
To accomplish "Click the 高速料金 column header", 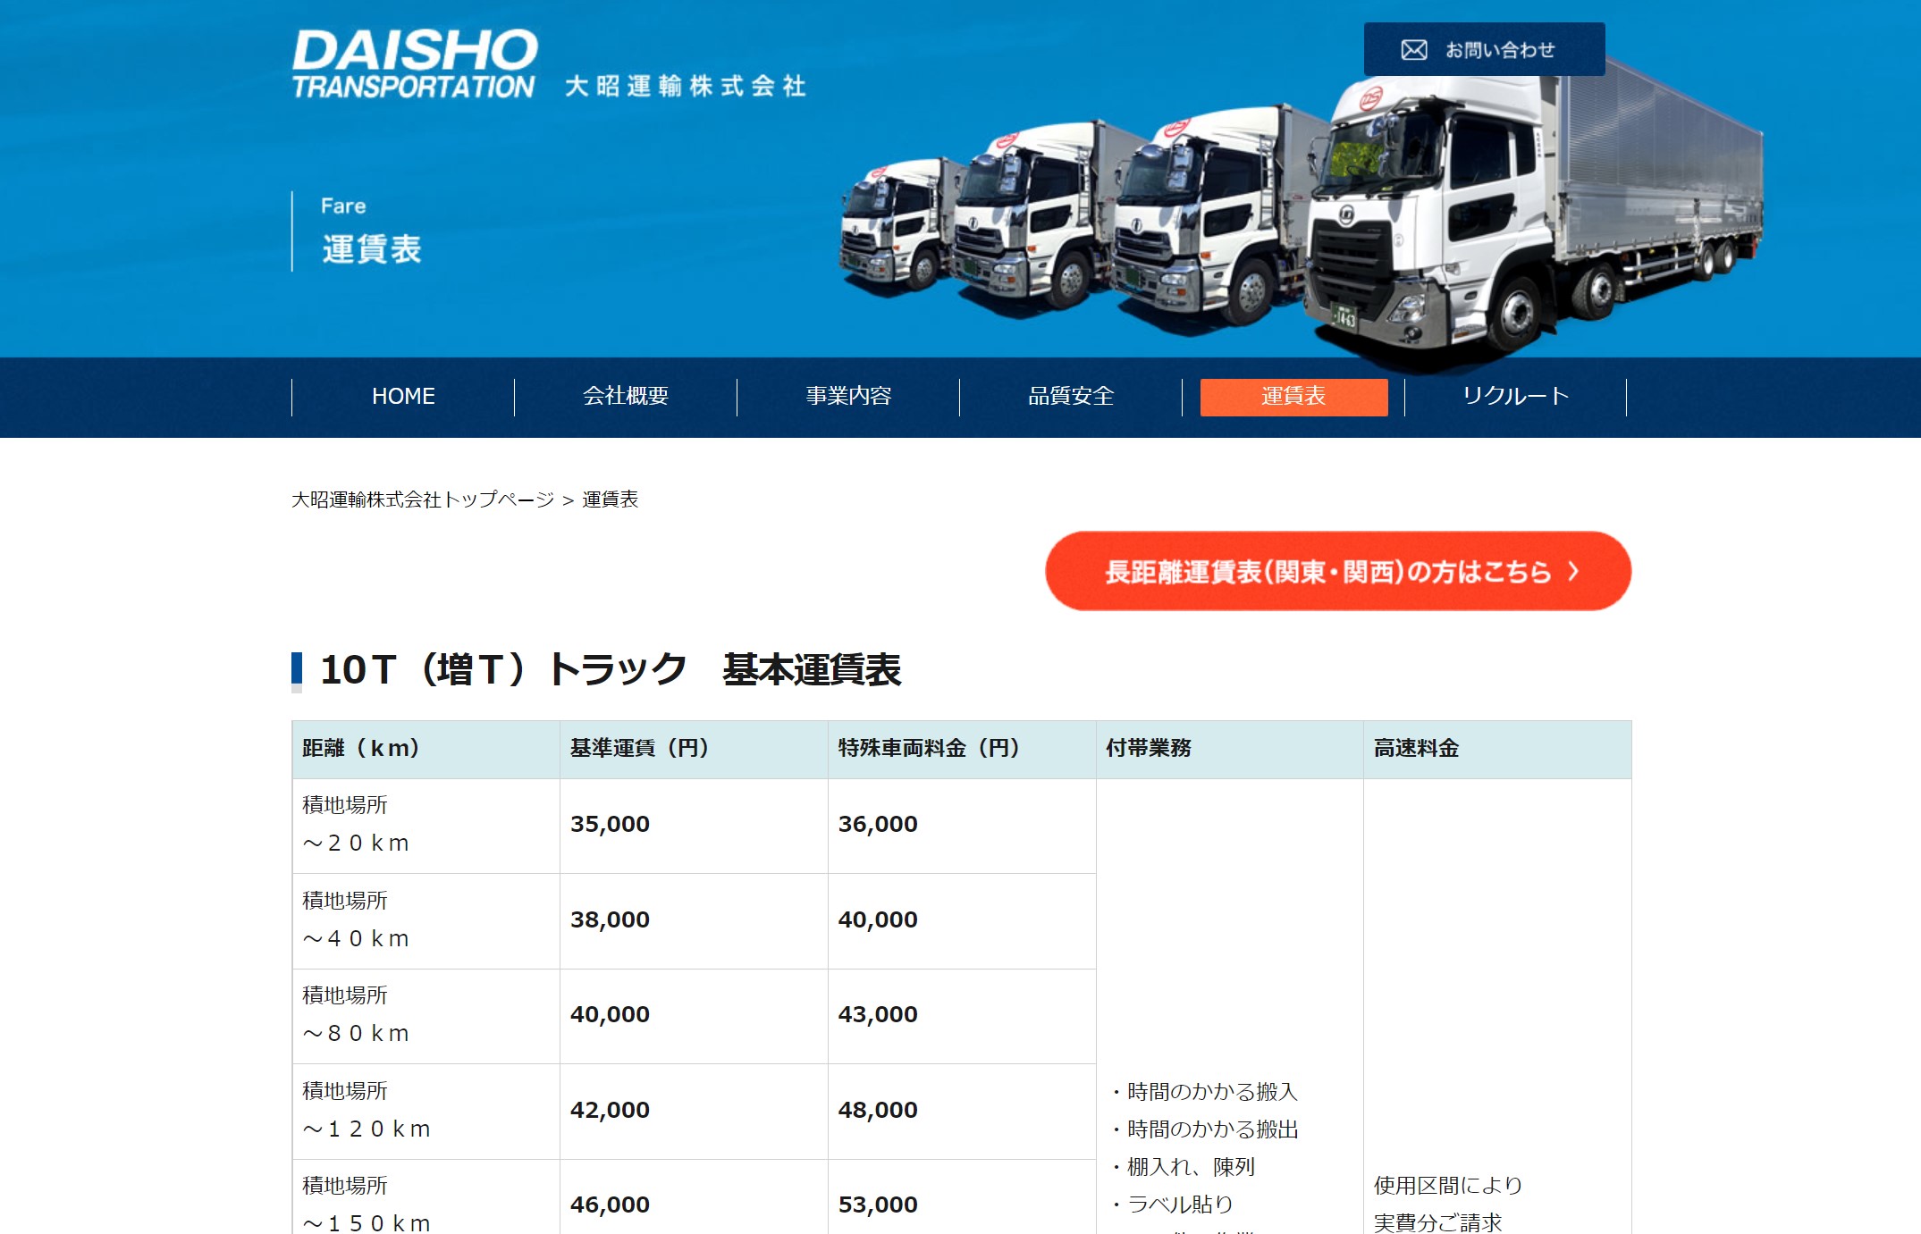I will (x=1497, y=749).
